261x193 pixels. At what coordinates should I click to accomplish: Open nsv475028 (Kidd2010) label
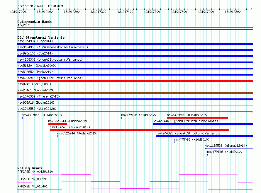click(192, 139)
